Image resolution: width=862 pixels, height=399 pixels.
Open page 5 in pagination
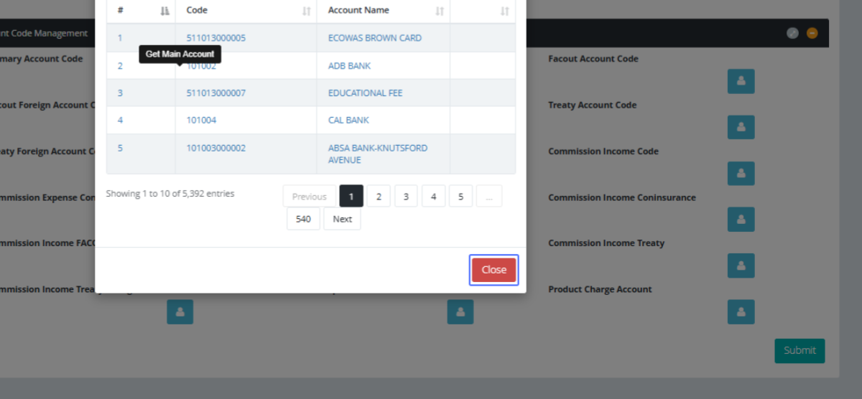(x=460, y=196)
